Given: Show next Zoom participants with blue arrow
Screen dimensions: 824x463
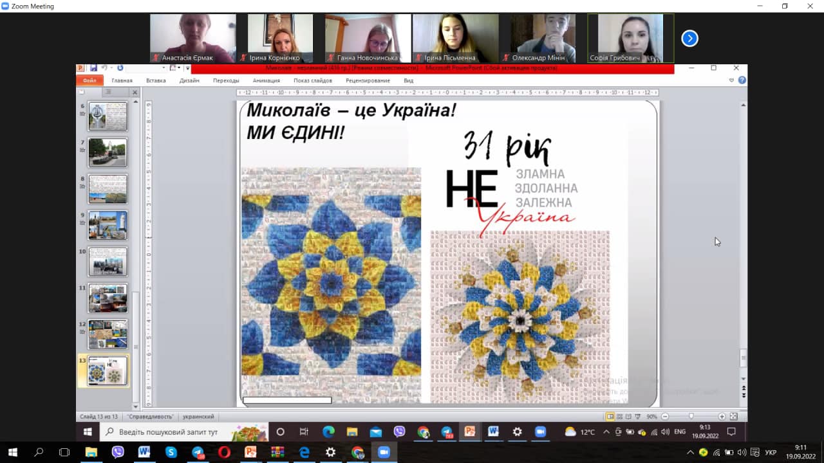Looking at the screenshot, I should pyautogui.click(x=689, y=39).
